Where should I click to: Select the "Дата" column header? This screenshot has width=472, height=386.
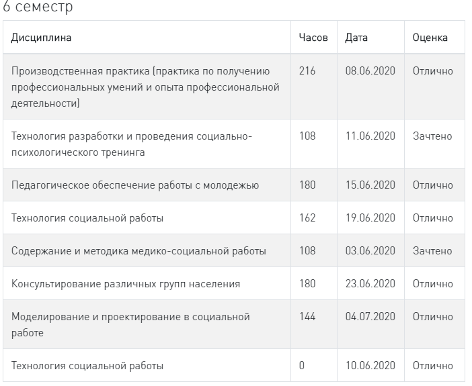tap(356, 38)
